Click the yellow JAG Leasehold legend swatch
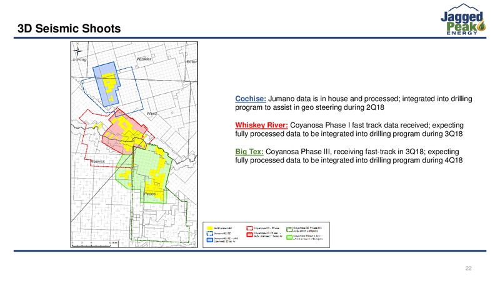The image size is (500, 281). (x=209, y=228)
